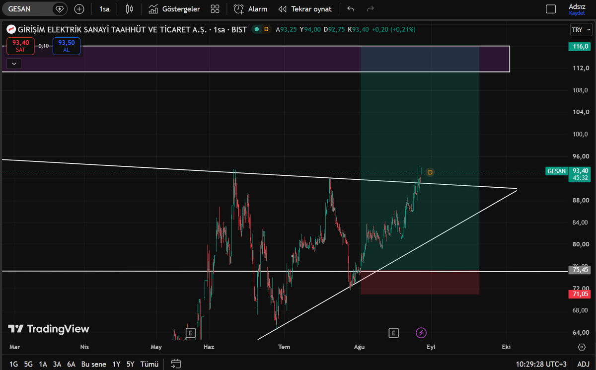
Task: Open the 10:29:28 UTC+3 timezone menu
Action: 542,364
